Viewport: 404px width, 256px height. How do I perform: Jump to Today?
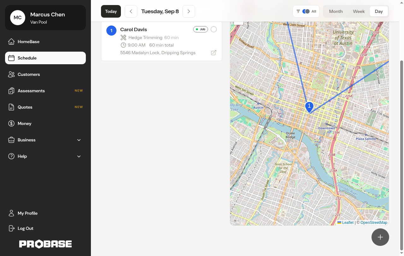point(111,11)
